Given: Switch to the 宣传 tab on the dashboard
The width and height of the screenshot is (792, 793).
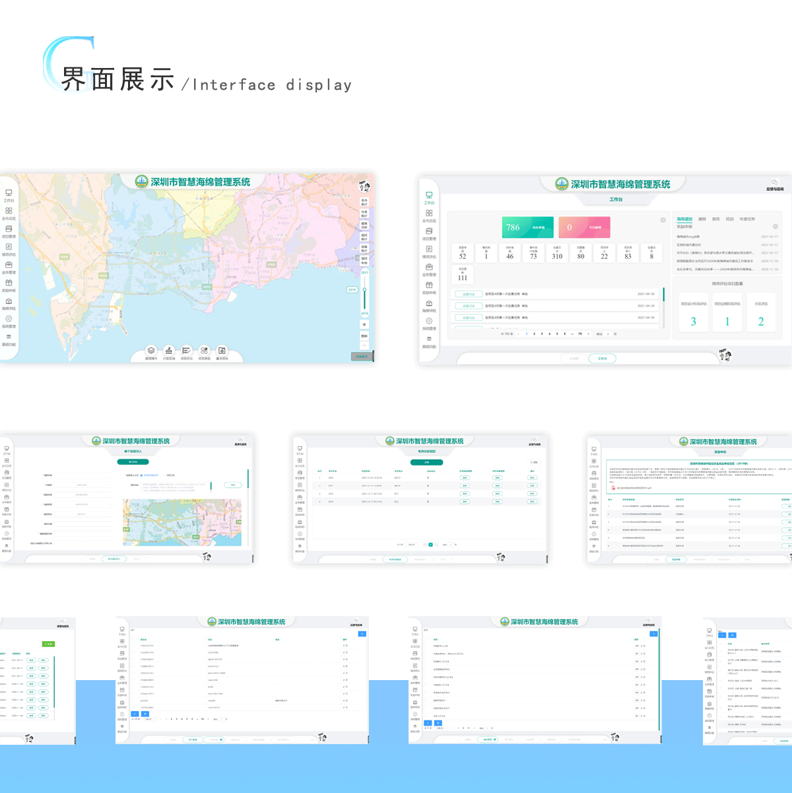Looking at the screenshot, I should click(716, 219).
